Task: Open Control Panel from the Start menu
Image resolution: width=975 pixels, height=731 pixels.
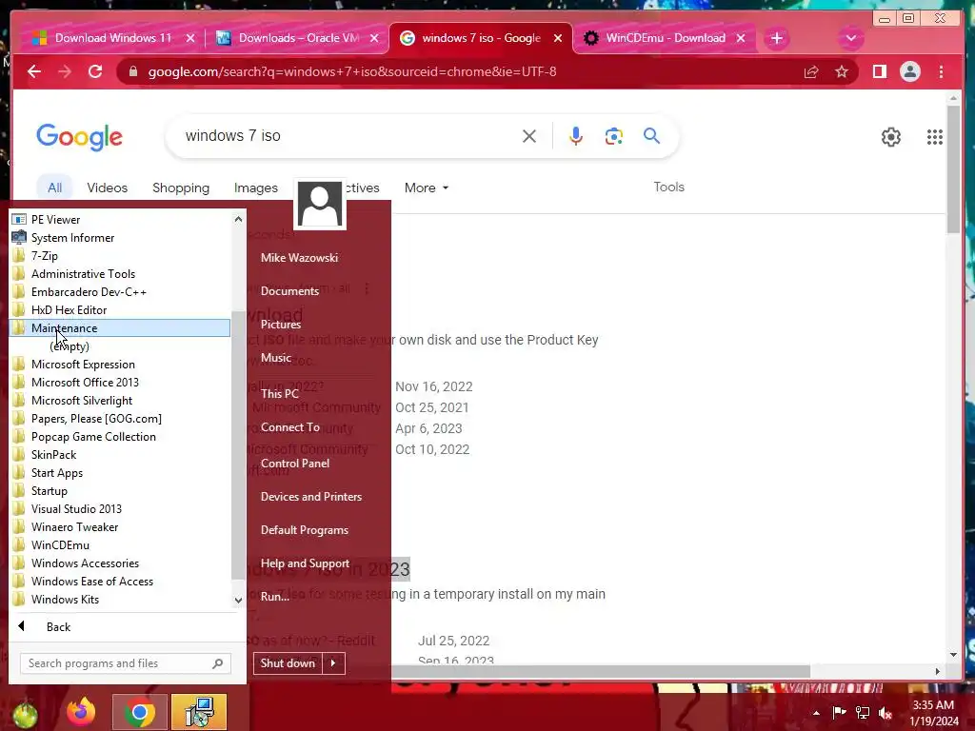Action: [295, 464]
